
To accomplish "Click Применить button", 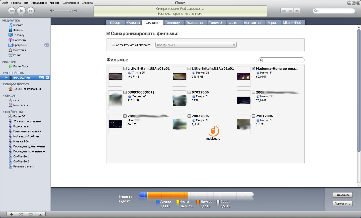I will [x=342, y=203].
